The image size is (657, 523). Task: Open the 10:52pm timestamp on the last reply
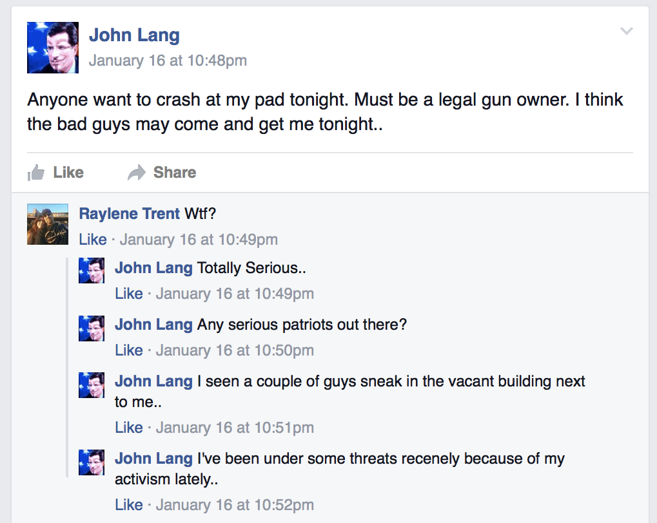(235, 505)
